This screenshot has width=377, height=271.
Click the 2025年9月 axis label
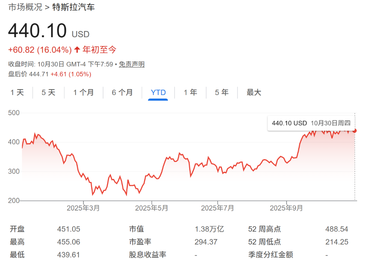(286, 208)
